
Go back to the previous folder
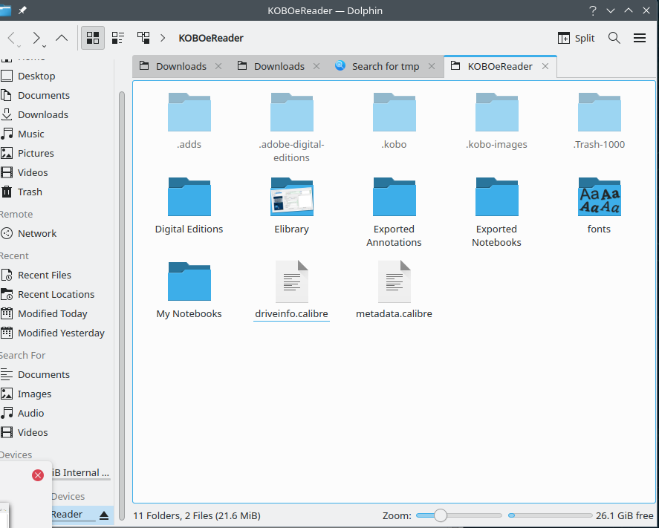[12, 38]
